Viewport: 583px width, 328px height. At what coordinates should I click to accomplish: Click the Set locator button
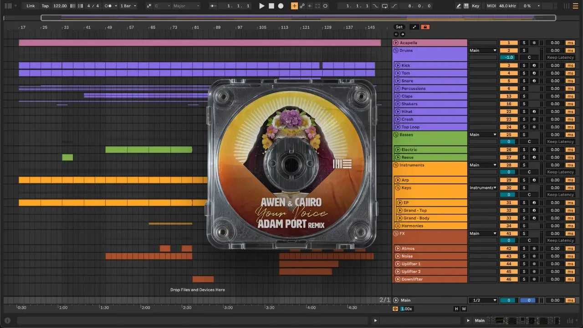click(399, 27)
